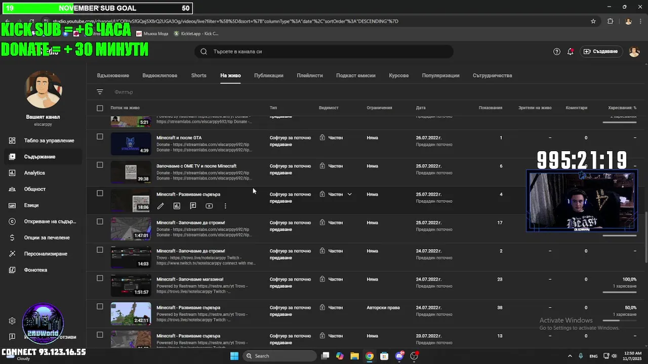Switch to the Курсове tab

[399, 75]
